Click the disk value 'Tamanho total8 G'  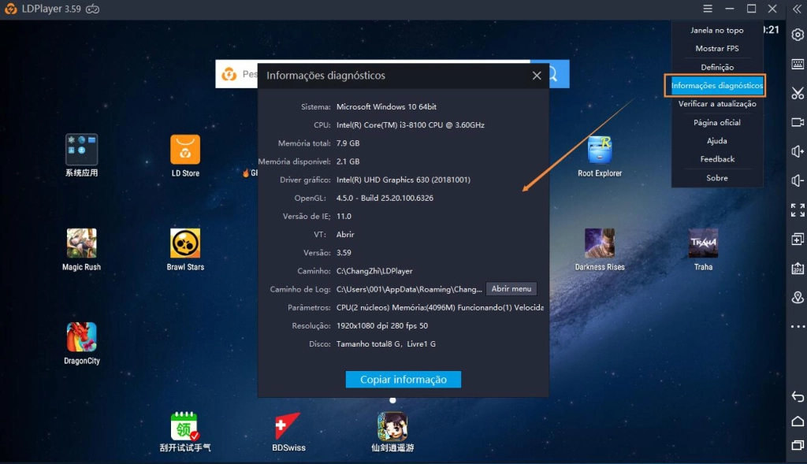[369, 343]
